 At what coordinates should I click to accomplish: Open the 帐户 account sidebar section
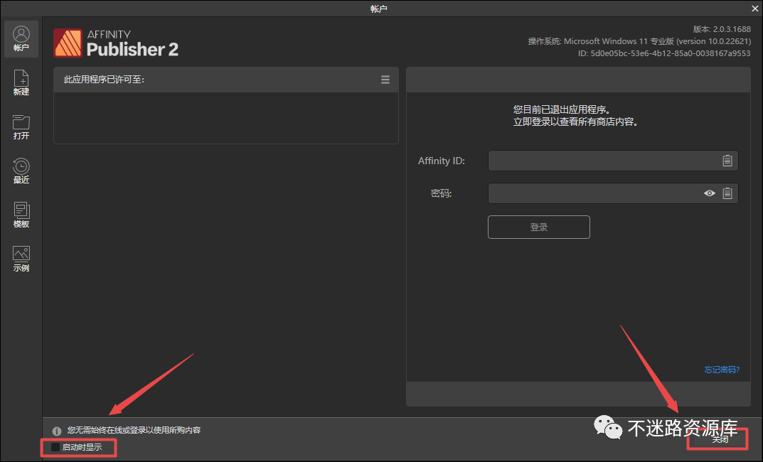pos(21,39)
